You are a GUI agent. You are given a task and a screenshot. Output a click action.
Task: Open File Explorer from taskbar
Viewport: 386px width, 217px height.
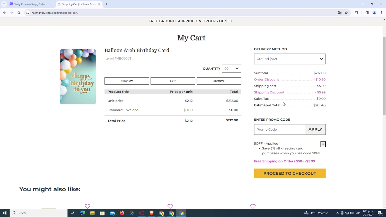(92, 213)
